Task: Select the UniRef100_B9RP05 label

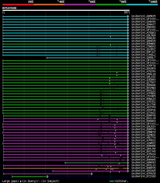Action: pyautogui.click(x=143, y=168)
